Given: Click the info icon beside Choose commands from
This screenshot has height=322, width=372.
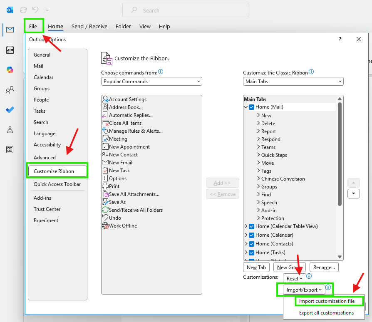Looking at the screenshot, I should [161, 72].
